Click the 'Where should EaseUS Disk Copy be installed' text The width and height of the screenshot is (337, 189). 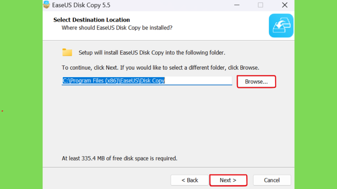[x=117, y=28]
